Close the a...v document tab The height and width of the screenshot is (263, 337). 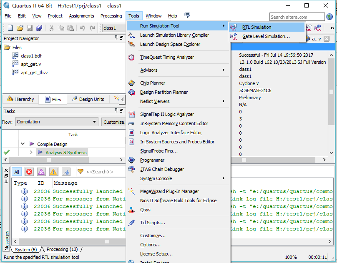coord(327,39)
